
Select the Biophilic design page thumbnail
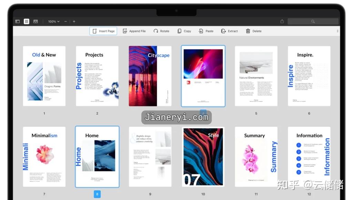click(x=150, y=157)
